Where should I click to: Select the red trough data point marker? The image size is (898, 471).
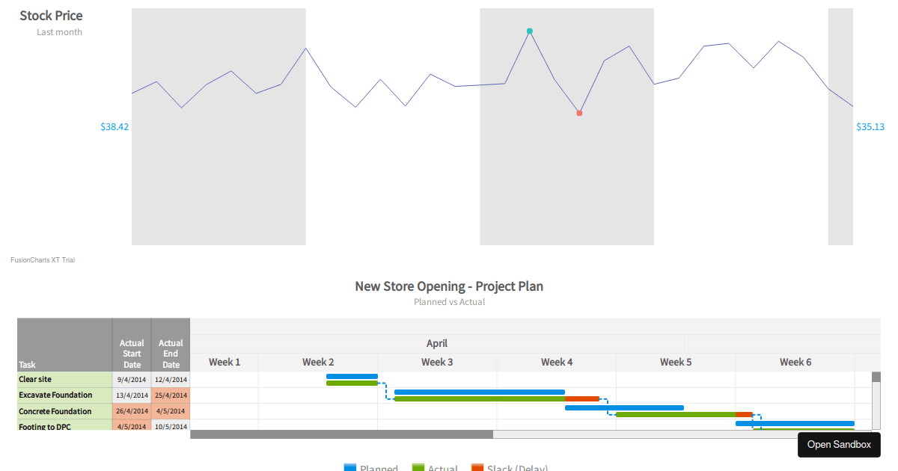pyautogui.click(x=579, y=112)
